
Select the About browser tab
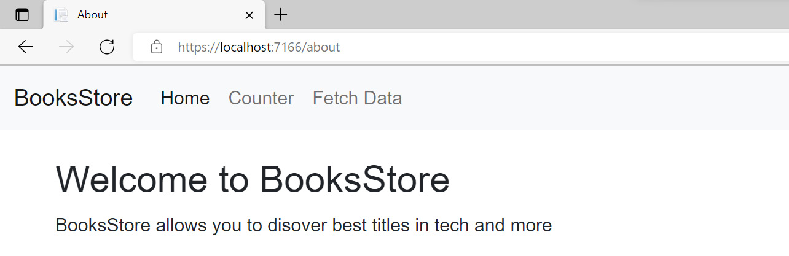(155, 15)
